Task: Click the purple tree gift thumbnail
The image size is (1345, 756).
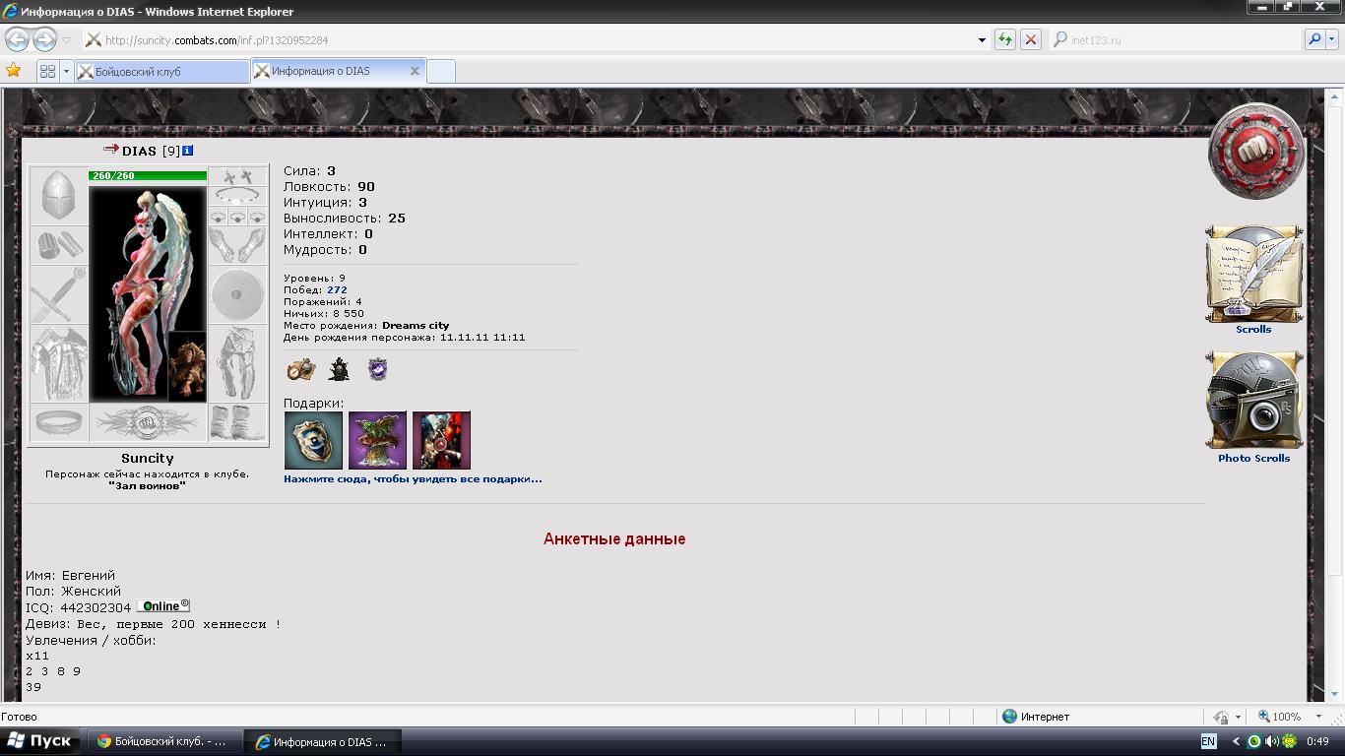Action: (x=377, y=440)
